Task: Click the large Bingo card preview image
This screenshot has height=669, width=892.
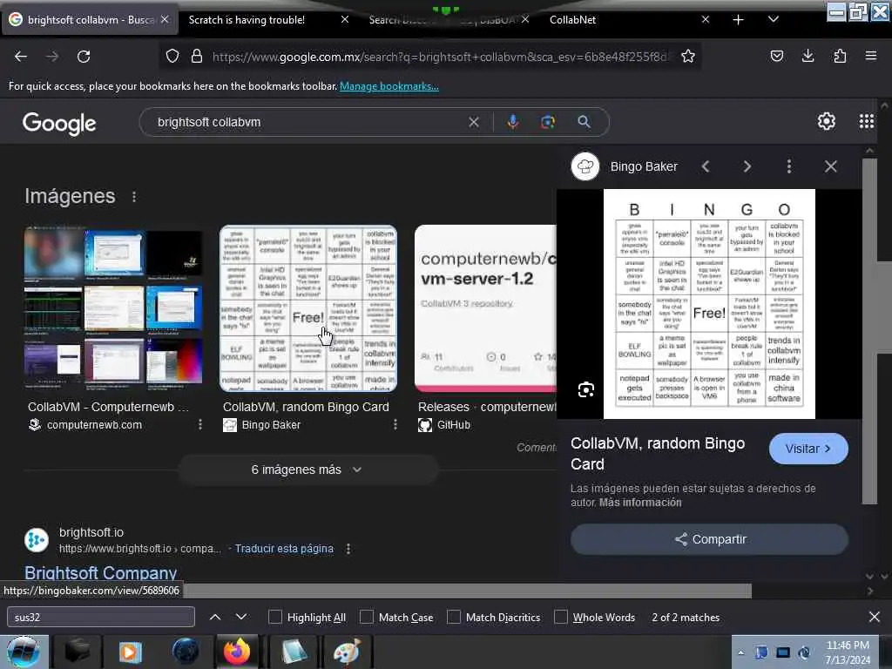Action: (709, 304)
